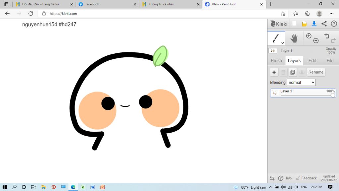Merge layer down
This screenshot has height=191, width=339.
click(302, 72)
